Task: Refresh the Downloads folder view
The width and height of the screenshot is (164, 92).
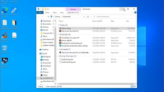Action: [88, 17]
